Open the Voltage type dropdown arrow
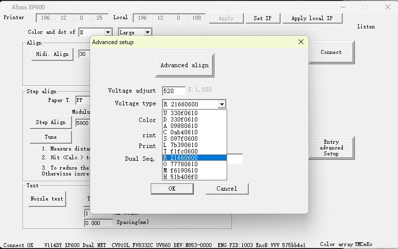 [222, 104]
